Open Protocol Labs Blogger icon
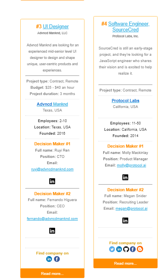The image size is (165, 280). tap(140, 249)
